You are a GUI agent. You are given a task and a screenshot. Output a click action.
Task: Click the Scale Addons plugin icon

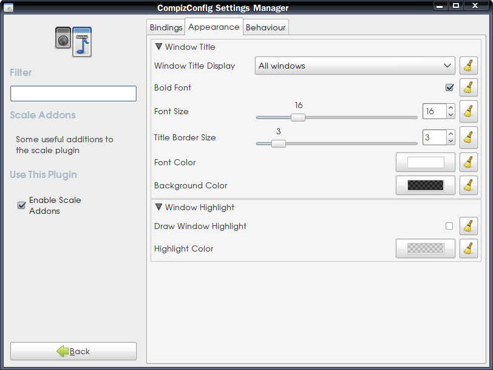click(x=73, y=41)
